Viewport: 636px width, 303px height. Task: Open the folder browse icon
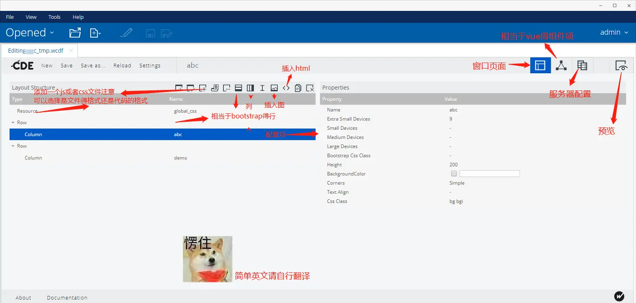click(75, 33)
